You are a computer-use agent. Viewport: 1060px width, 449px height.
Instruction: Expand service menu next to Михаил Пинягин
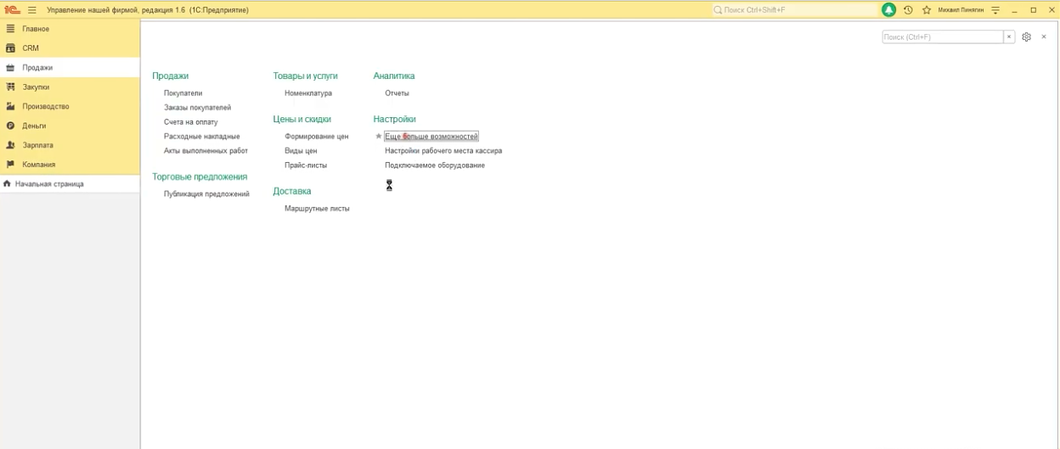995,10
